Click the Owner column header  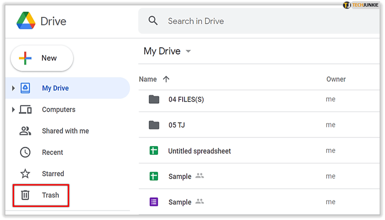(336, 79)
